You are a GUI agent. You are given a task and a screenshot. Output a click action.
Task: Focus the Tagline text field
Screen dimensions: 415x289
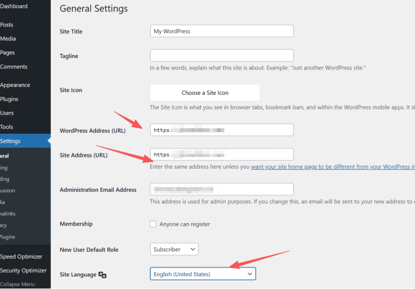[x=222, y=55]
